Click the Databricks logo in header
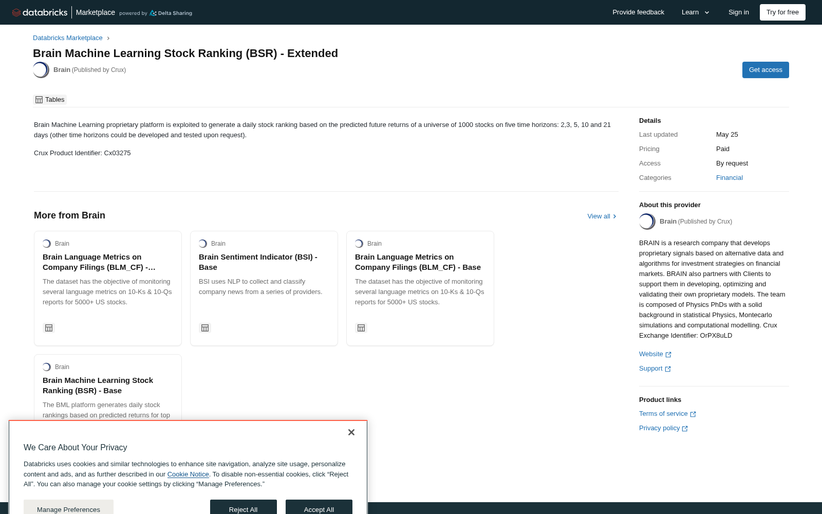822x514 pixels. pos(40,12)
